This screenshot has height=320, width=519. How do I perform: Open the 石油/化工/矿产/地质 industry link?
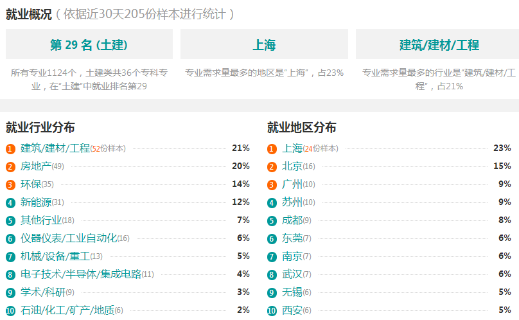67,310
